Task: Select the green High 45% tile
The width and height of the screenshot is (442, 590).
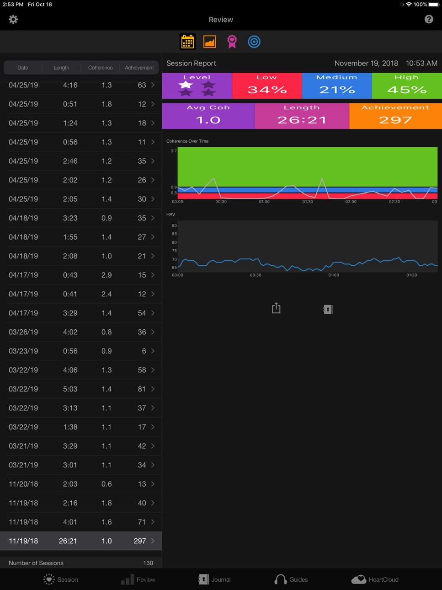Action: click(x=407, y=86)
